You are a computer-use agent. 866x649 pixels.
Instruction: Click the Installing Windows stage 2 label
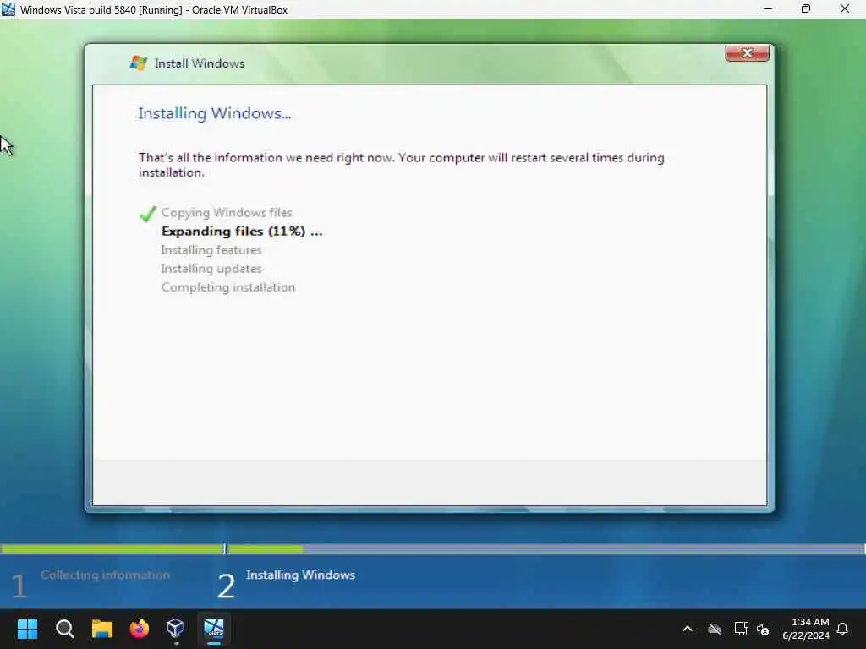pos(300,575)
